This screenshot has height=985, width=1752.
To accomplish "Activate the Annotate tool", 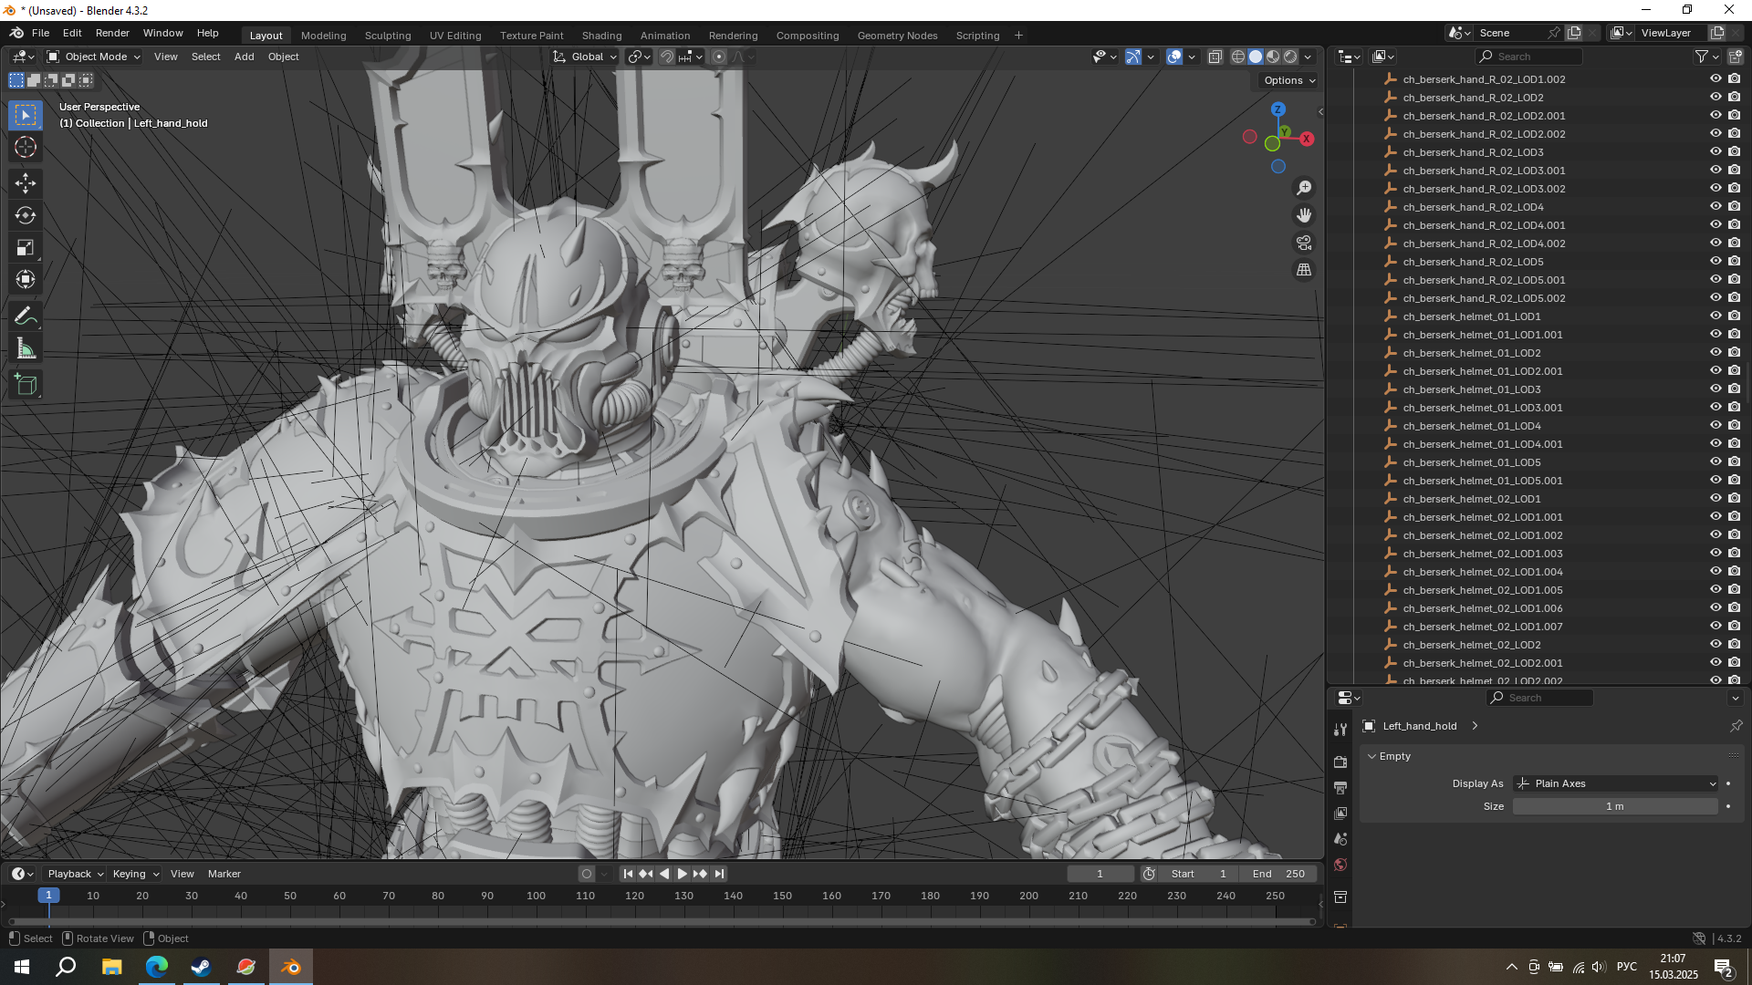I will pos(26,316).
